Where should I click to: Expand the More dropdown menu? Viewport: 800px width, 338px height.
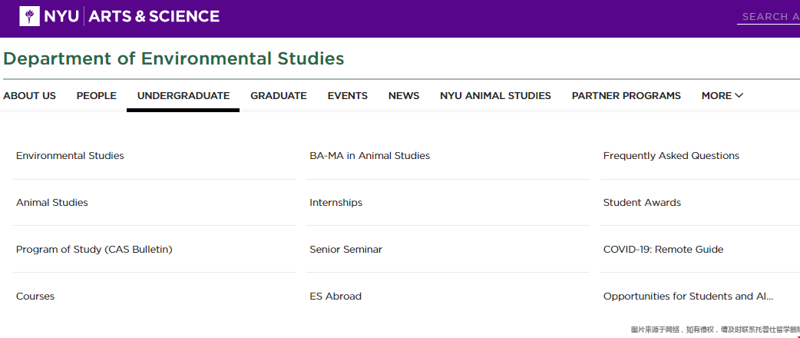pos(722,95)
